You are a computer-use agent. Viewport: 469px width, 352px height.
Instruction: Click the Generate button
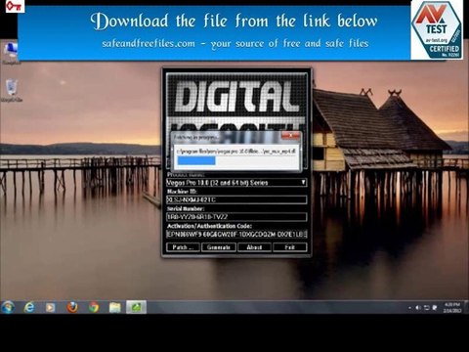coord(219,247)
